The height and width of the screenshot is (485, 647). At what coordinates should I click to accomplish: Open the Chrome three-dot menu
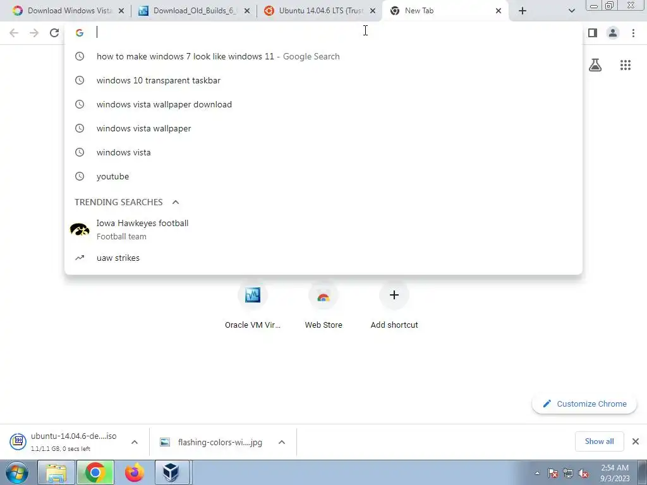[x=633, y=33]
